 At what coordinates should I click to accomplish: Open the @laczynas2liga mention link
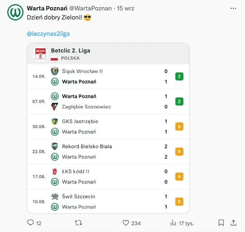point(48,34)
